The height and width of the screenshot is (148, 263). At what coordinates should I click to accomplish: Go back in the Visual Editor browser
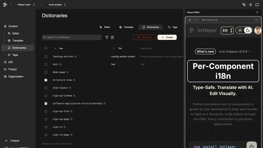click(x=190, y=20)
